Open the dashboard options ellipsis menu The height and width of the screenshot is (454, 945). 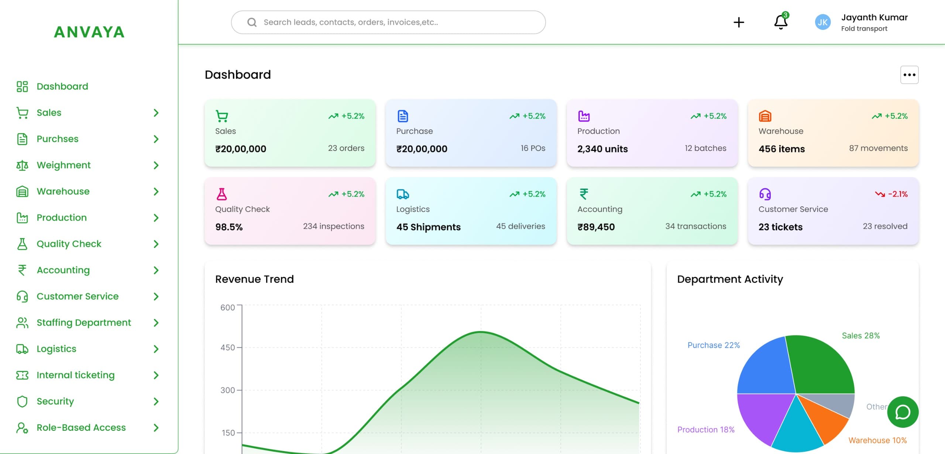(910, 75)
